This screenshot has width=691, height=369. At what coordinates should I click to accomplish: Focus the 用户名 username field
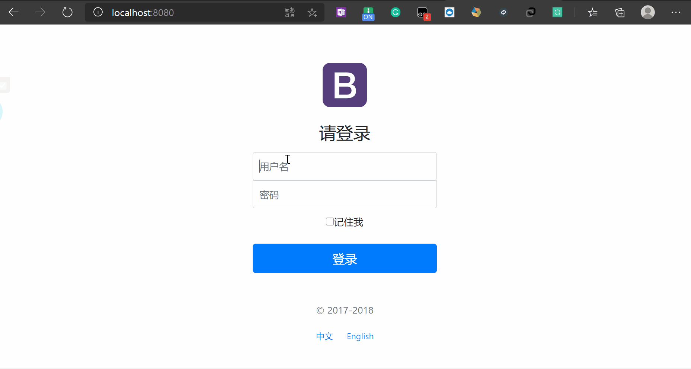pos(345,166)
